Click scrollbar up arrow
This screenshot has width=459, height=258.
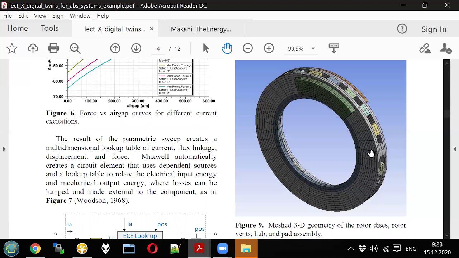(447, 63)
